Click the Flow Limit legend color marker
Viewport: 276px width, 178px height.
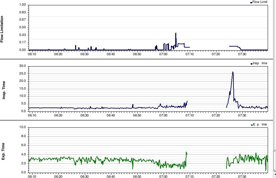pyautogui.click(x=251, y=2)
